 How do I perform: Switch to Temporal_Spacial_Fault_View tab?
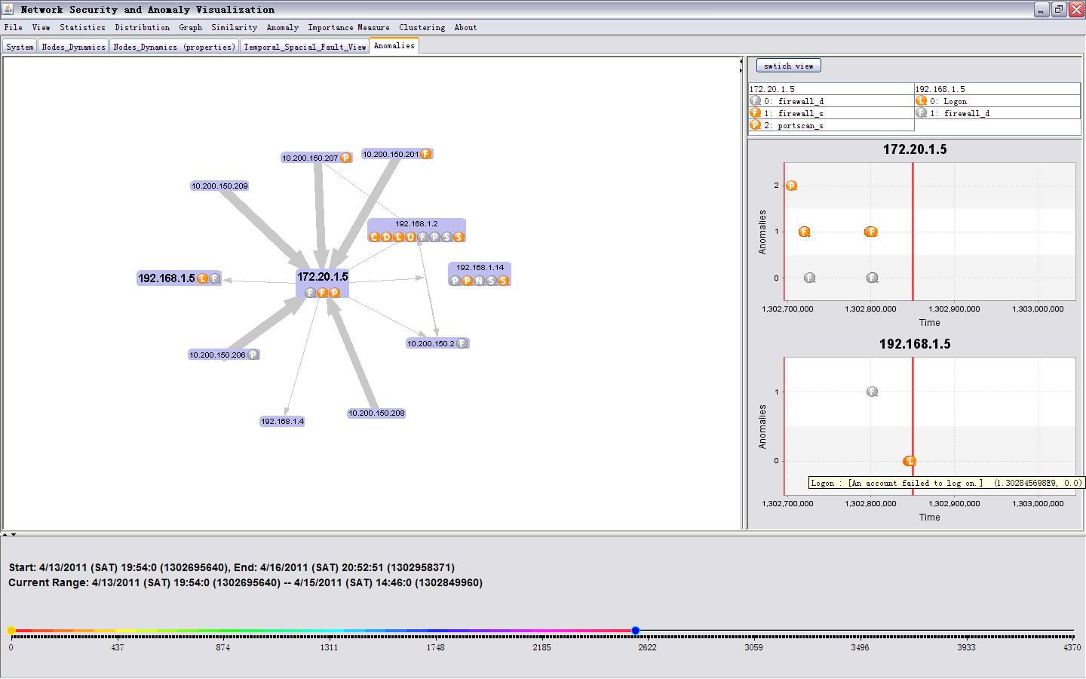pyautogui.click(x=305, y=47)
